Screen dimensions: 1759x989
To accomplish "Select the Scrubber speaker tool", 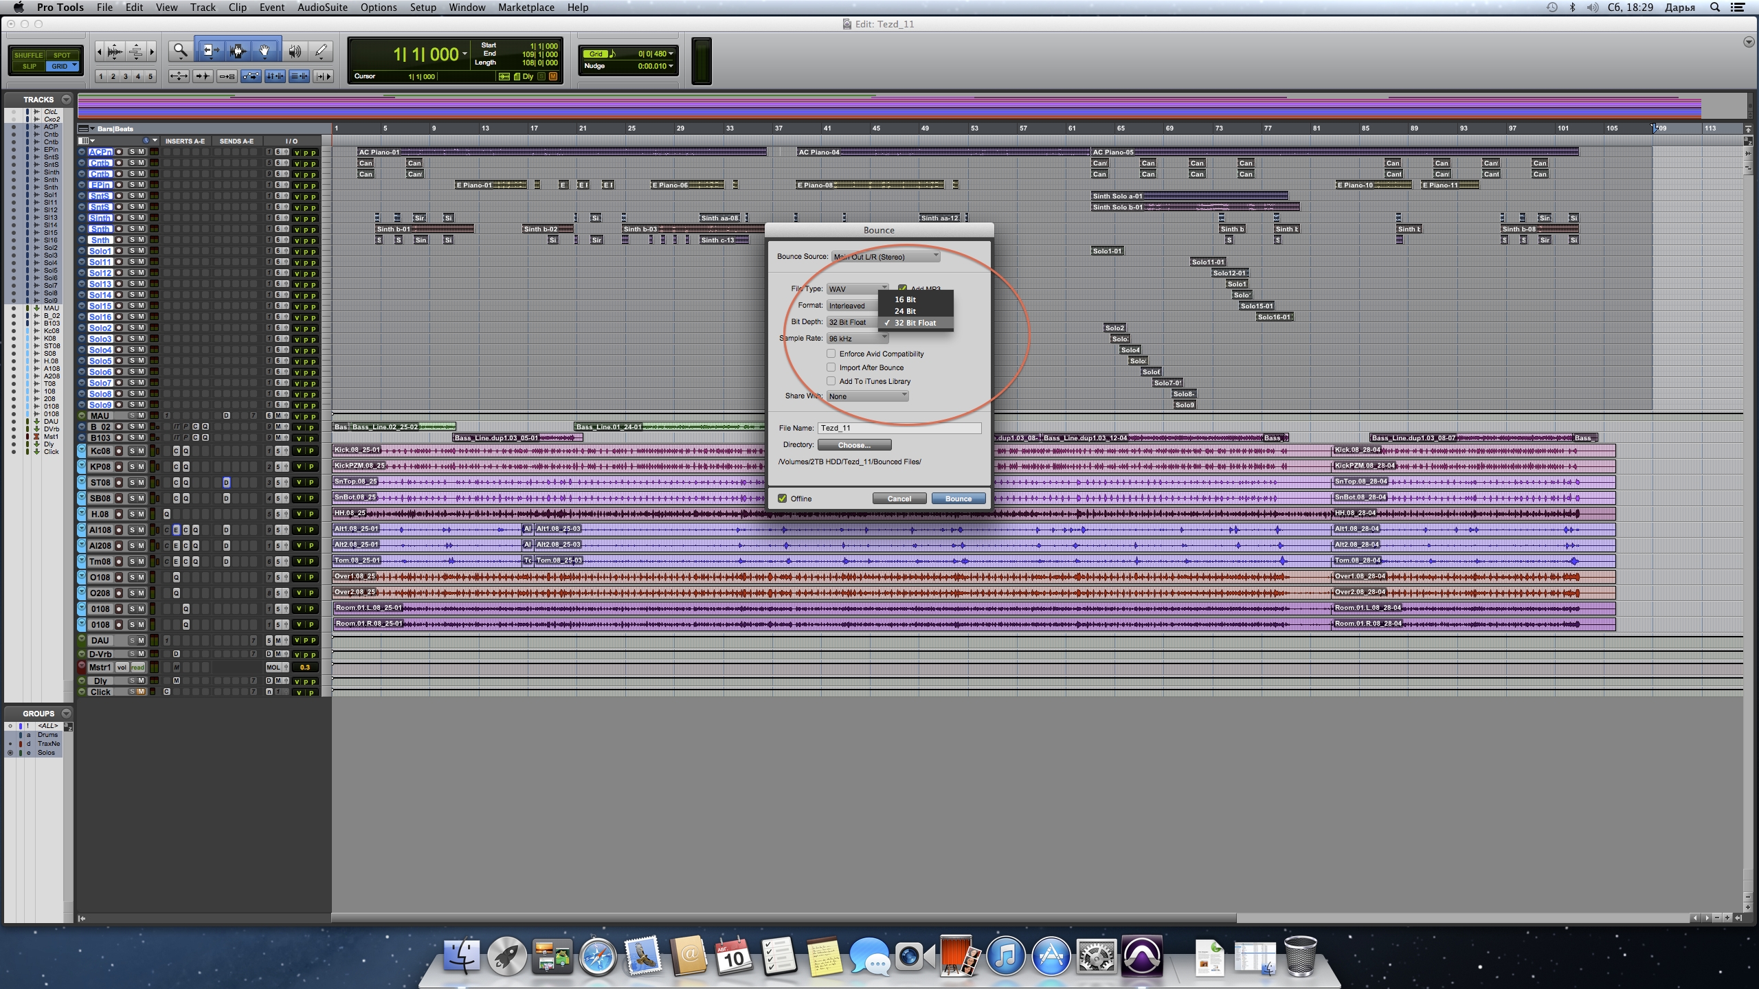I will [x=294, y=51].
